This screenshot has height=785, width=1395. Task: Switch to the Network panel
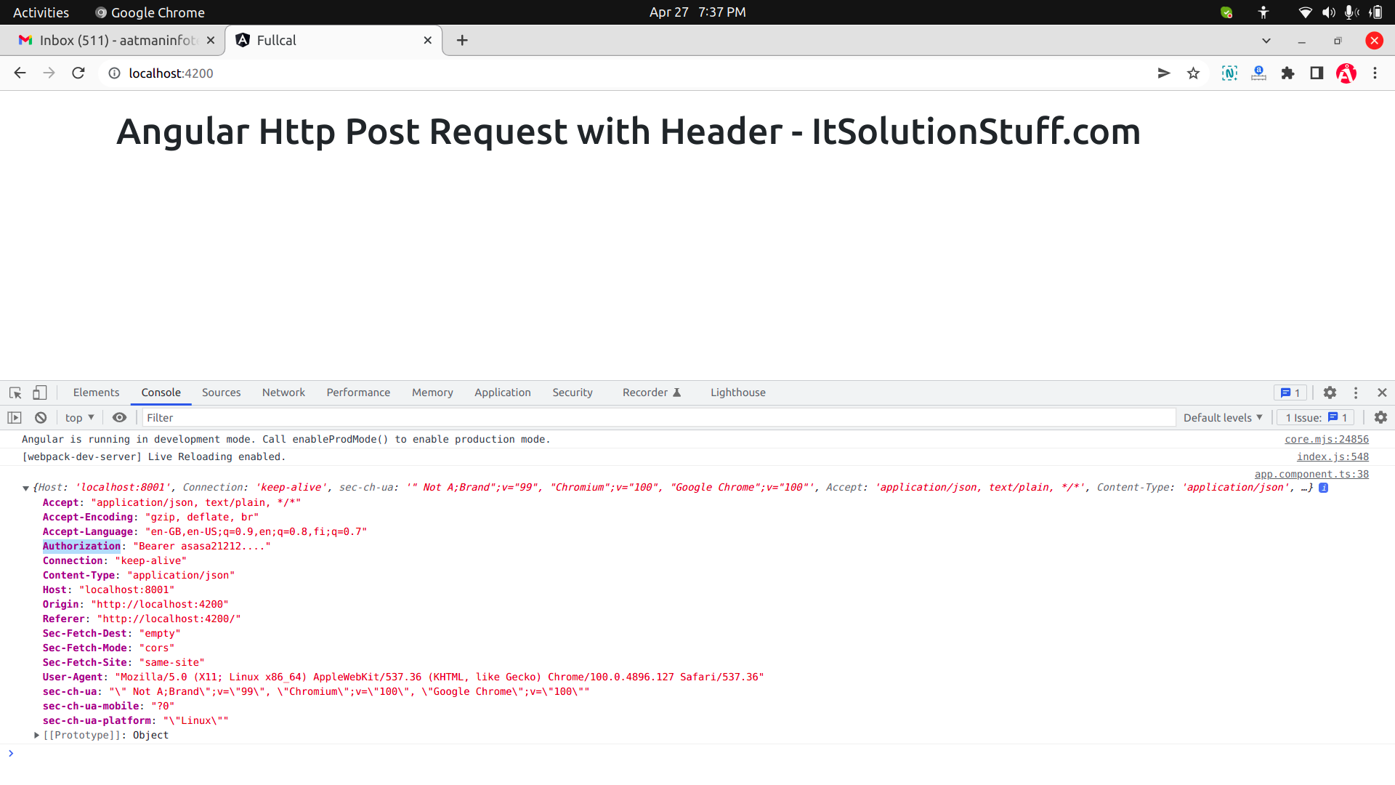283,392
